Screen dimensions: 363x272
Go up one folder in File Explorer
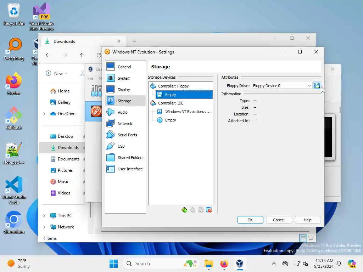pyautogui.click(x=82, y=55)
